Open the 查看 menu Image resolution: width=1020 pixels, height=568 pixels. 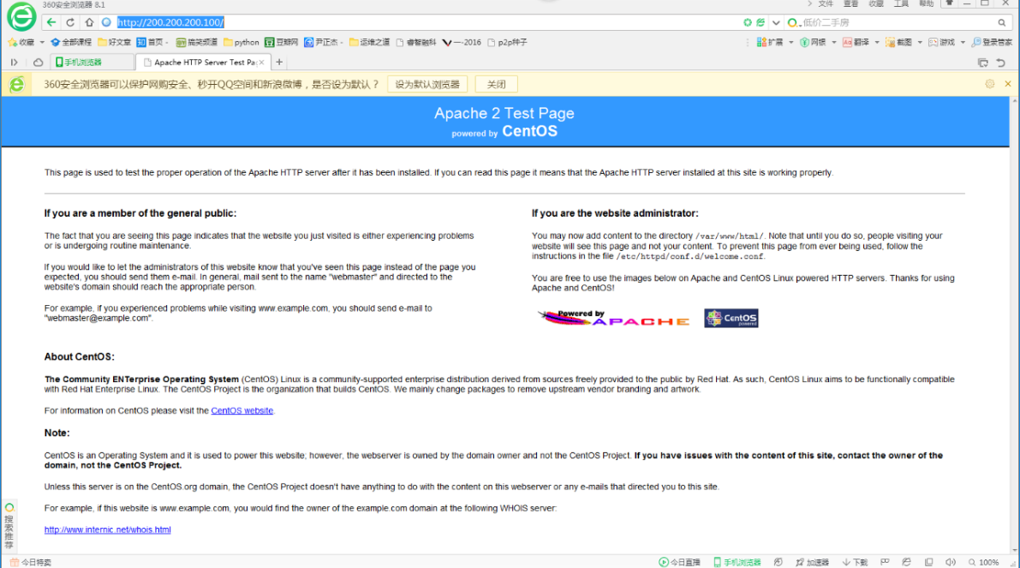coord(851,4)
